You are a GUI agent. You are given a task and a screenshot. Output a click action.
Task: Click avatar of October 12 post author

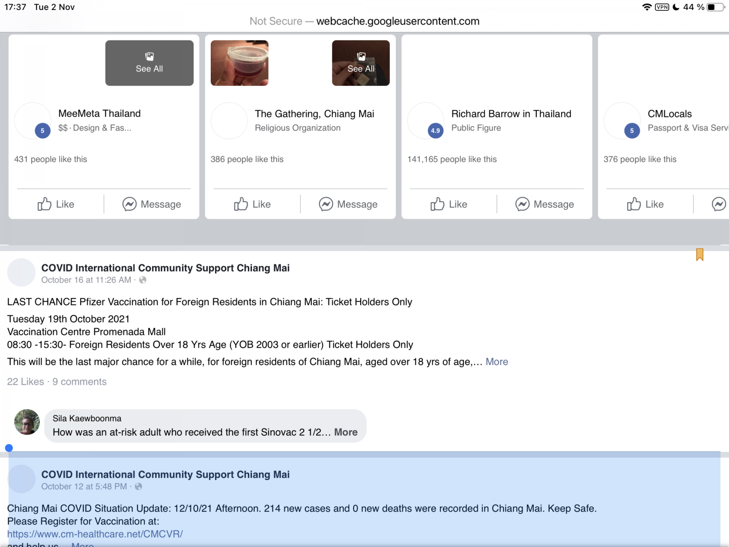click(21, 479)
